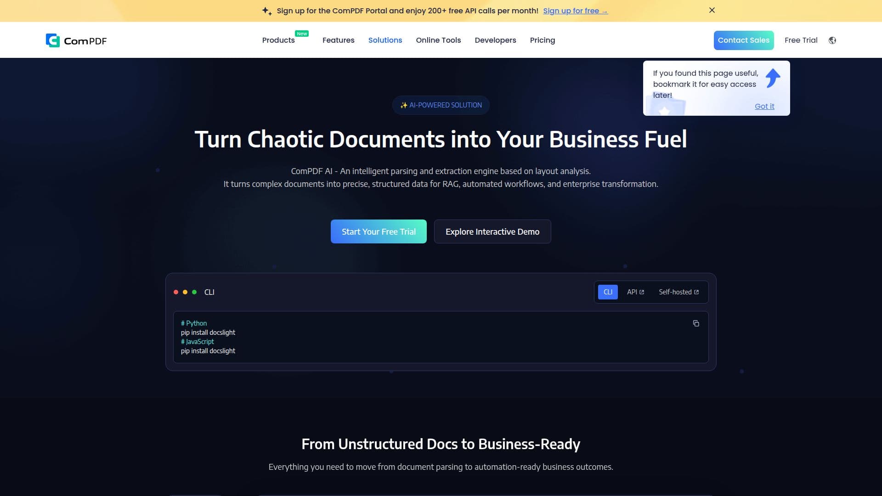Click the green New badge on Products
The width and height of the screenshot is (882, 496).
pos(302,34)
